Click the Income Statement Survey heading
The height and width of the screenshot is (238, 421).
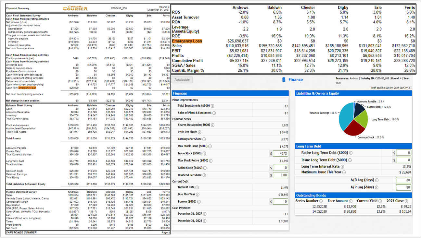tap(21, 192)
